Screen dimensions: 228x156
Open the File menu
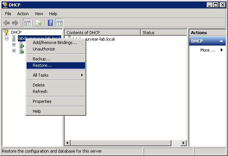coord(8,14)
